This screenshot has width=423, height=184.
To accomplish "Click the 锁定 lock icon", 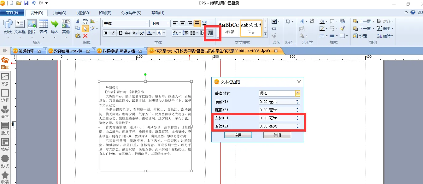I will [360, 36].
